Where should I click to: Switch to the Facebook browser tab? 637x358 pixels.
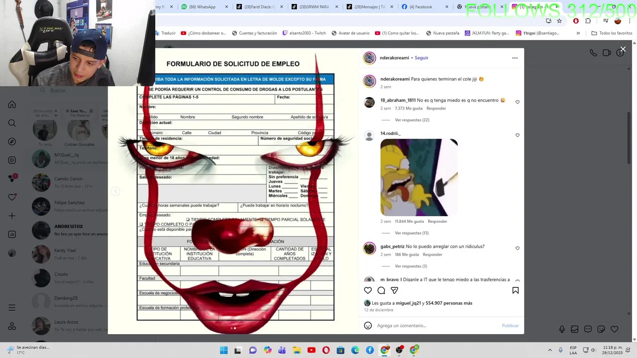[425, 7]
